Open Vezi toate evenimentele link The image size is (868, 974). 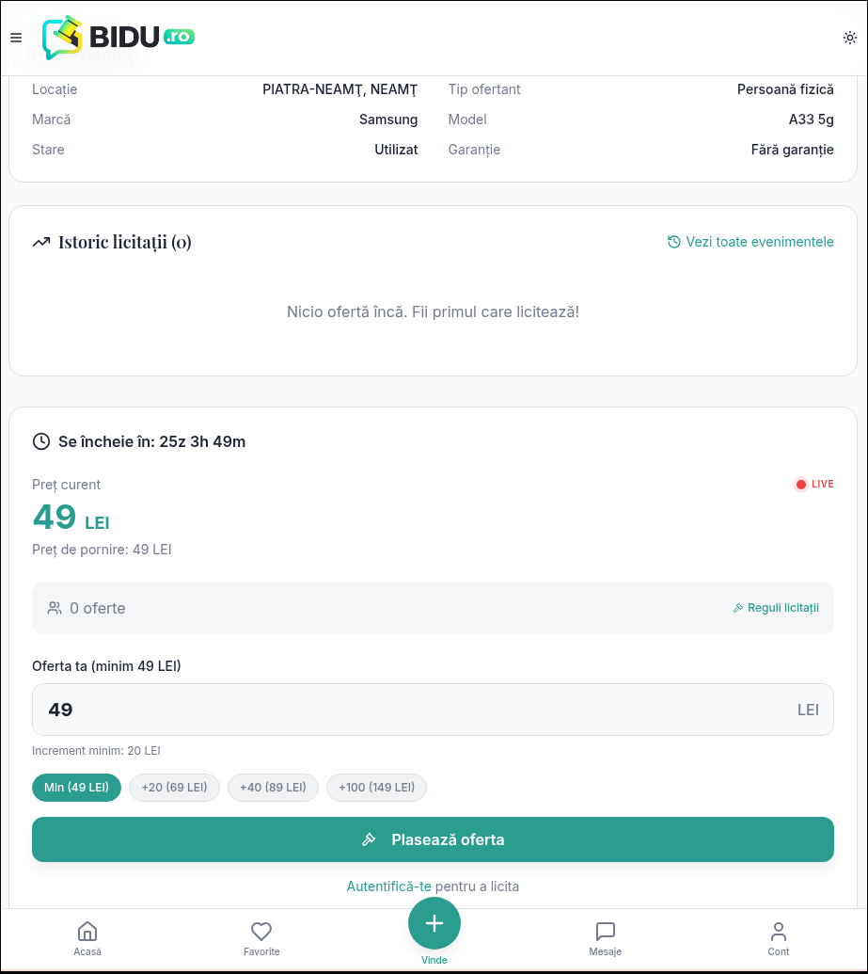(x=759, y=242)
